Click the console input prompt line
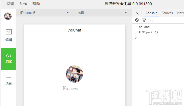 pyautogui.click(x=158, y=38)
